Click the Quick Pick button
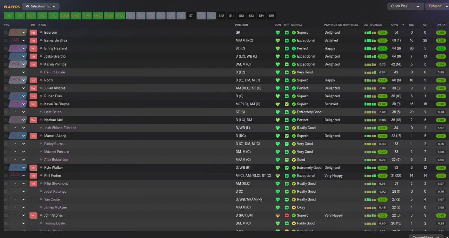This screenshot has width=449, height=238. pos(400,6)
